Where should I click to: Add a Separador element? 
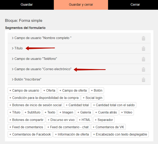coord(104,120)
